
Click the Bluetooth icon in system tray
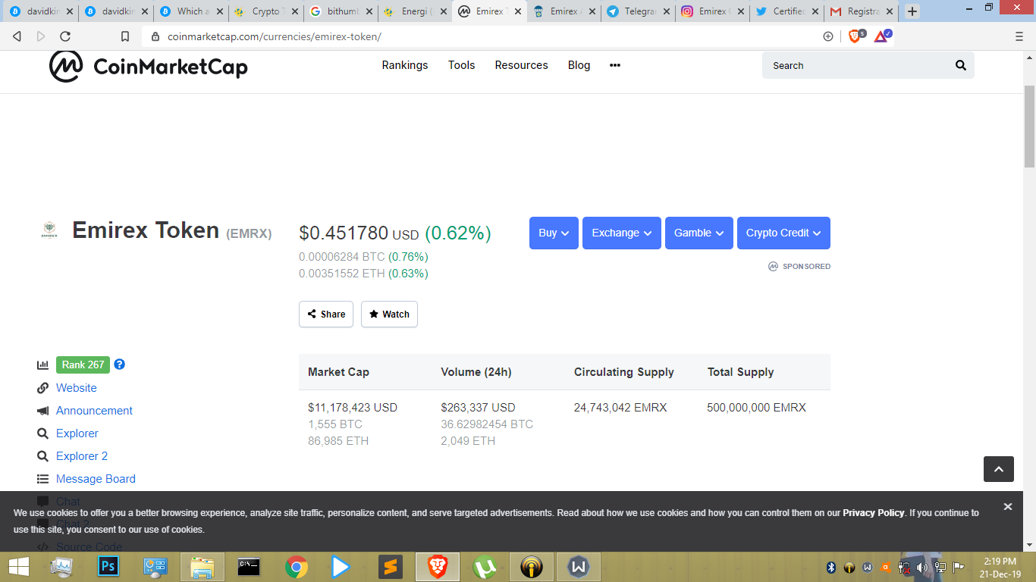(x=830, y=567)
